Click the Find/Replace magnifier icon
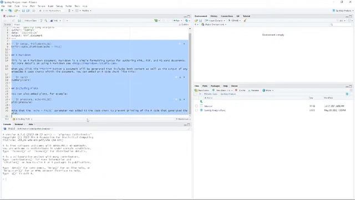Image resolution: width=355 pixels, height=200 pixels. tap(46, 21)
